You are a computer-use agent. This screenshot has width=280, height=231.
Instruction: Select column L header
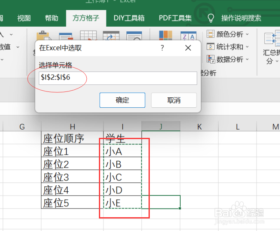pos(237,127)
